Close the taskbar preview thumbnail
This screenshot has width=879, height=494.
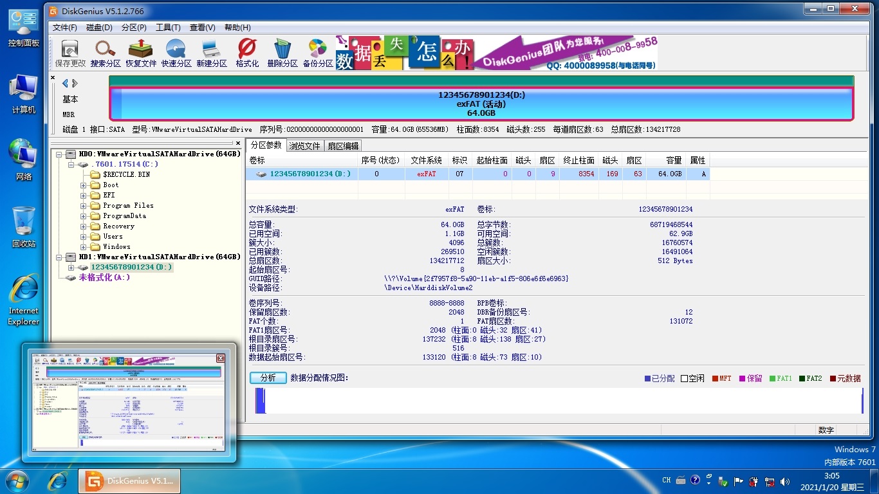click(x=220, y=358)
